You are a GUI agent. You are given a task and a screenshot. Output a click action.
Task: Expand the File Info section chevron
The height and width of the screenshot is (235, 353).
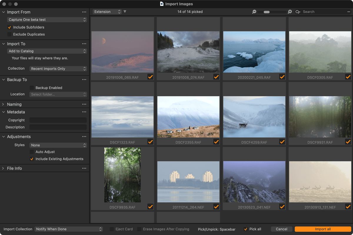tap(3, 168)
